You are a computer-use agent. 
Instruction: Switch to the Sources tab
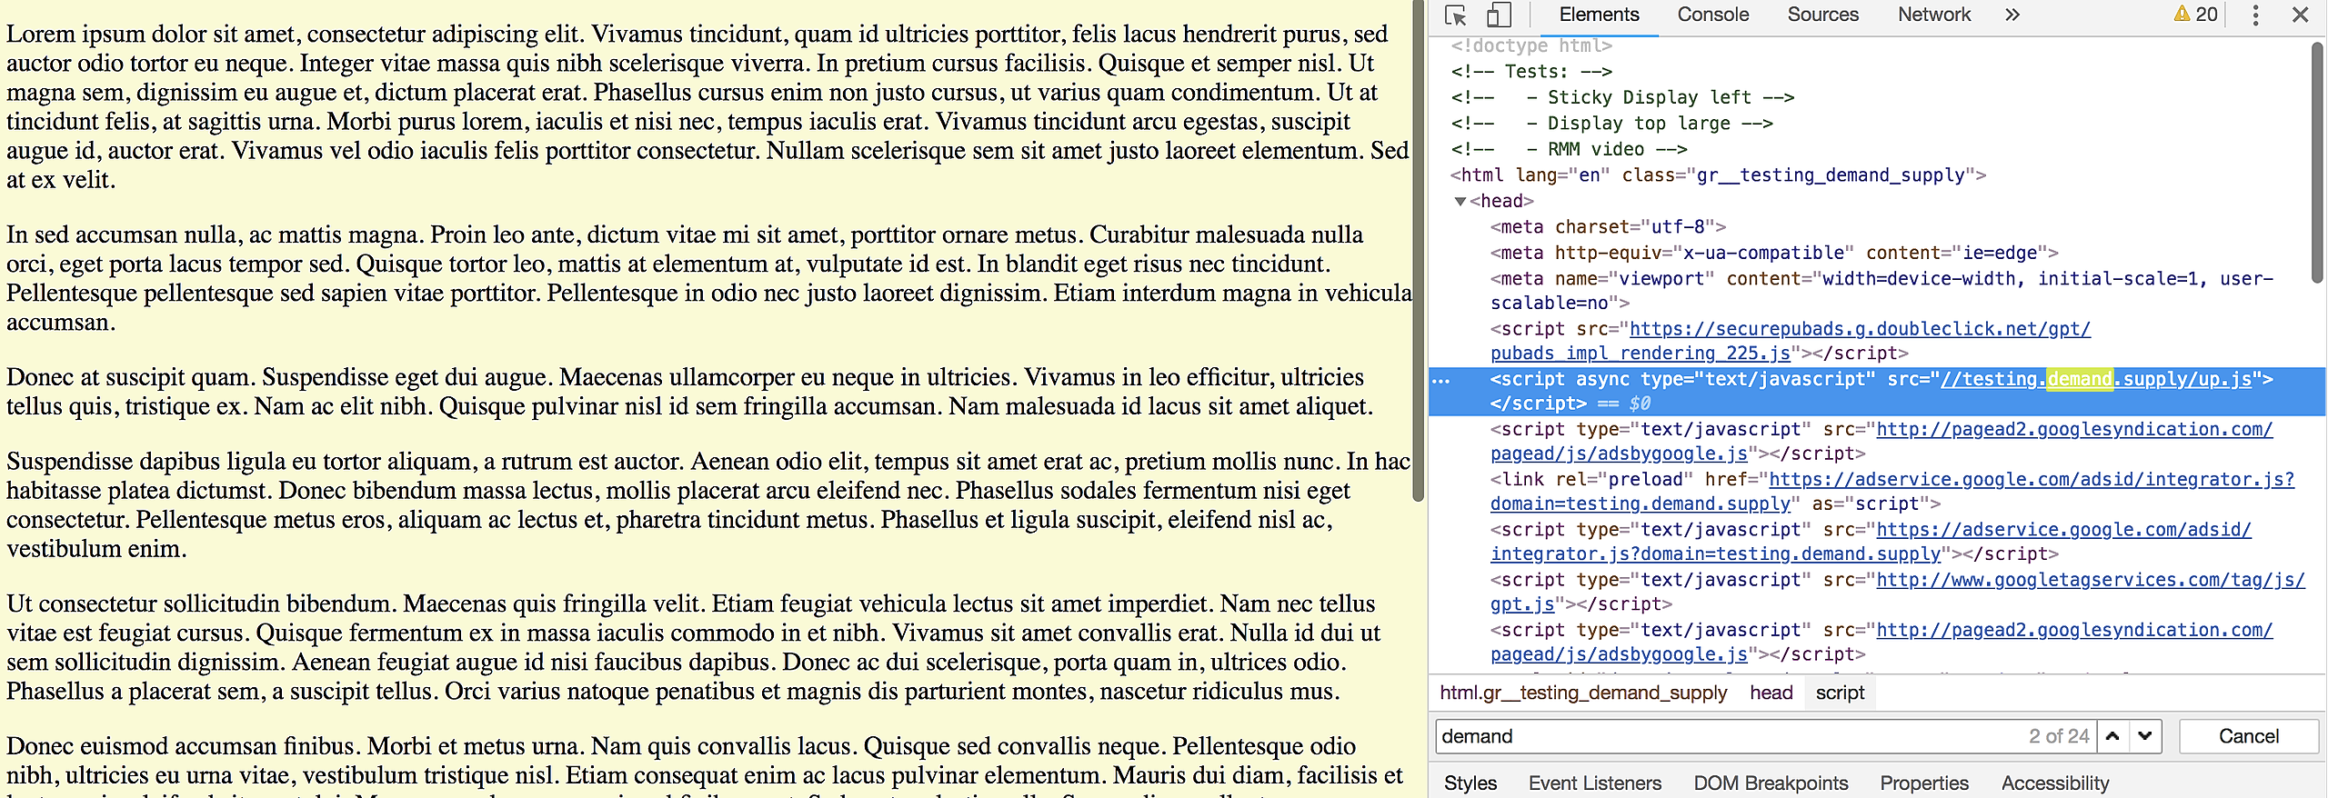(x=1822, y=15)
